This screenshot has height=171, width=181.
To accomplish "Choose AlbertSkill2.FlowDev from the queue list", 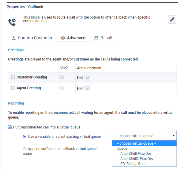I will [136, 159].
